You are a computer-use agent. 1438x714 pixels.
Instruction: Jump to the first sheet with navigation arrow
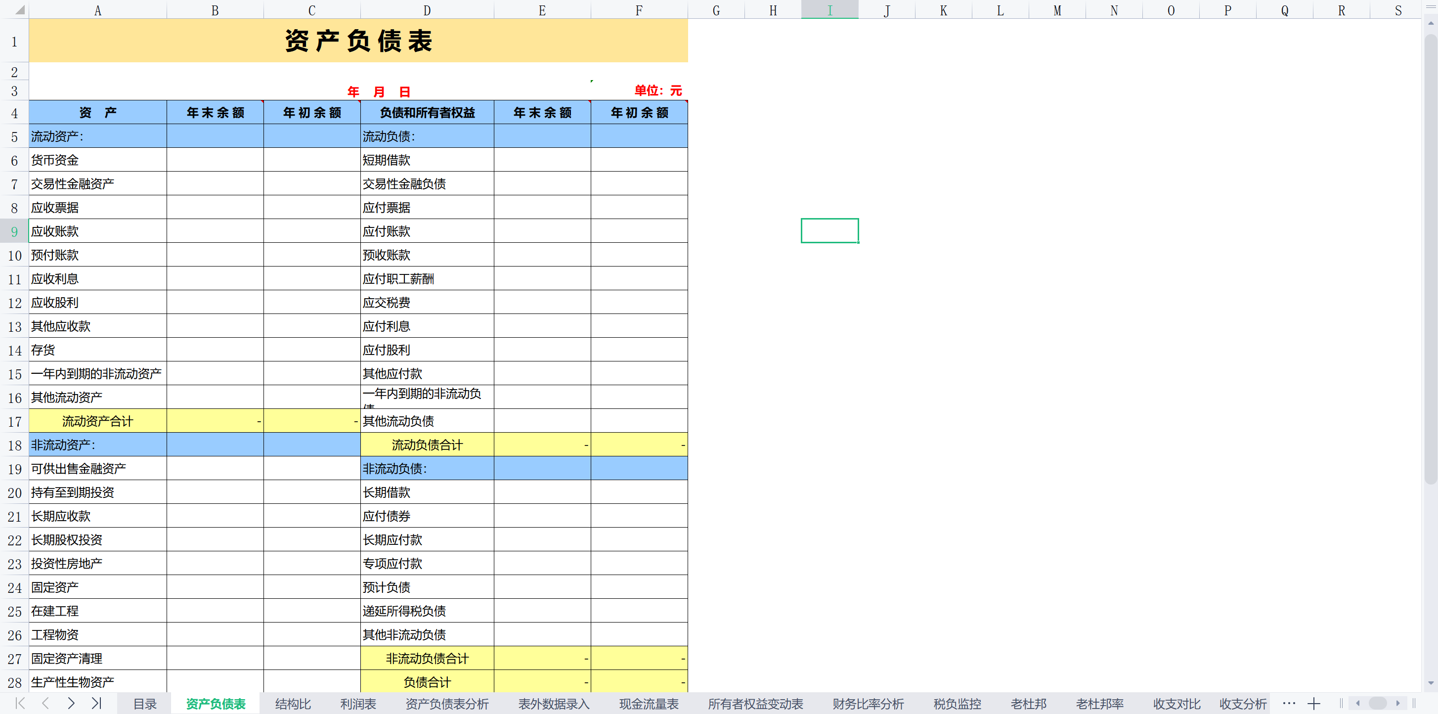[20, 704]
